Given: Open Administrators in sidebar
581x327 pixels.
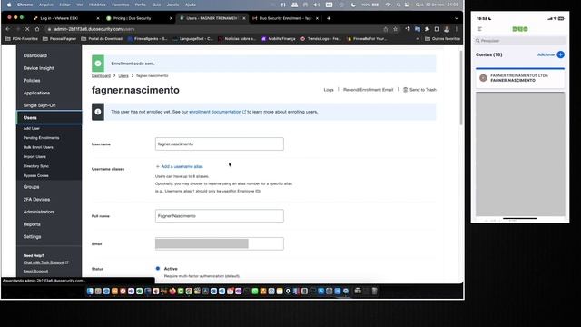Looking at the screenshot, I should (38, 212).
